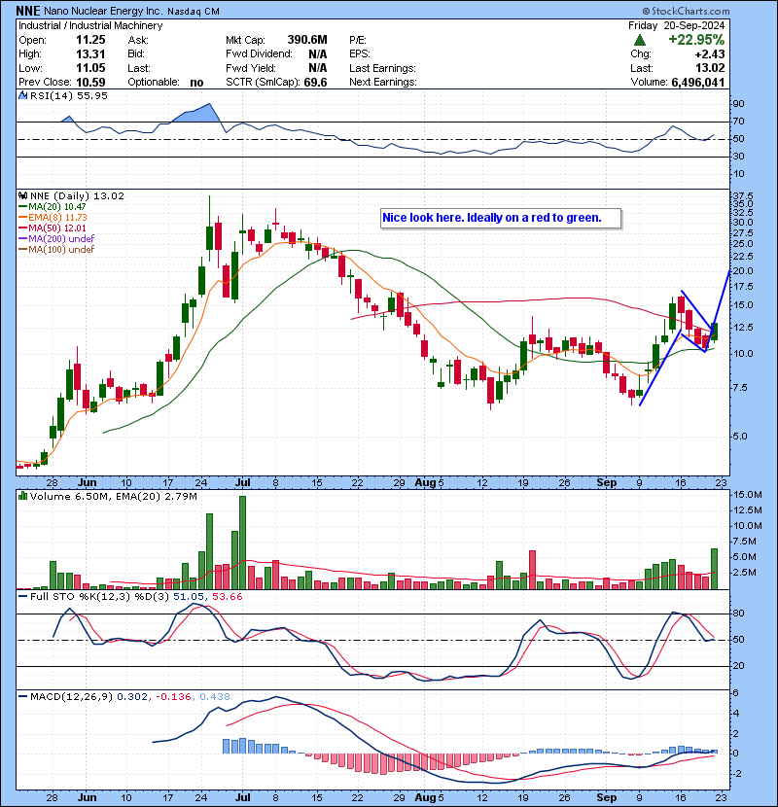Click the rightmost green volume bar
Image resolution: width=778 pixels, height=807 pixels.
pos(714,569)
